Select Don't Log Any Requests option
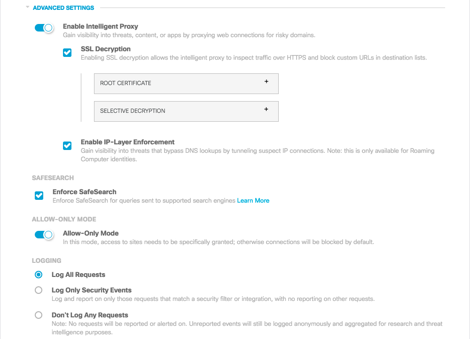The width and height of the screenshot is (470, 339). [39, 315]
